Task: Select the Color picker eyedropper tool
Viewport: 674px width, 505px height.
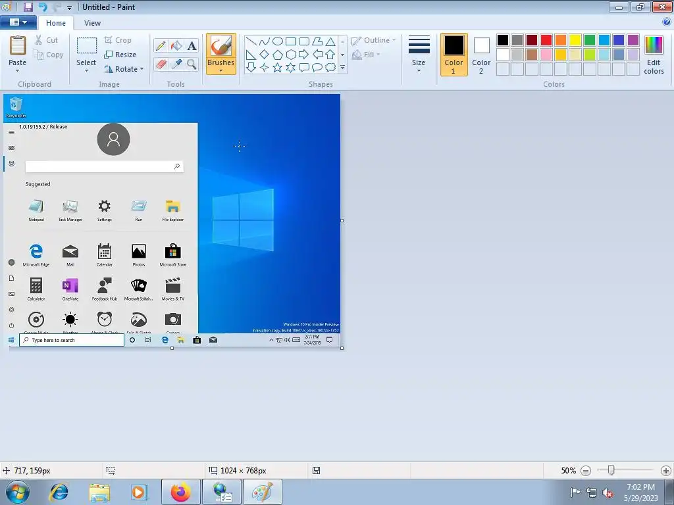Action: click(176, 64)
